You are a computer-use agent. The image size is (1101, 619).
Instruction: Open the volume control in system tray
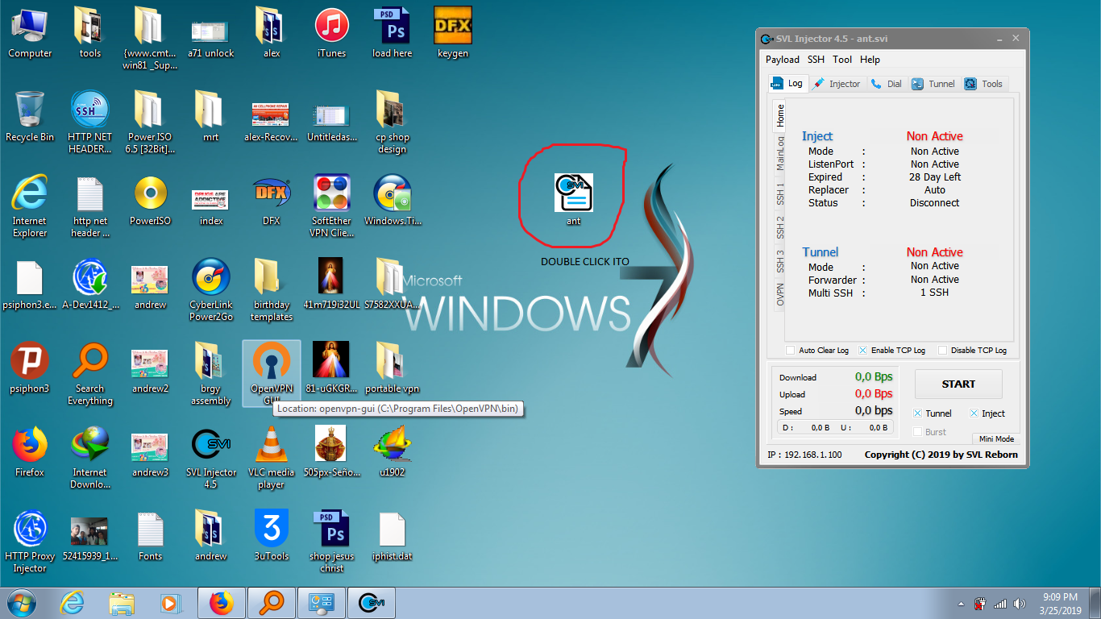tap(1020, 604)
